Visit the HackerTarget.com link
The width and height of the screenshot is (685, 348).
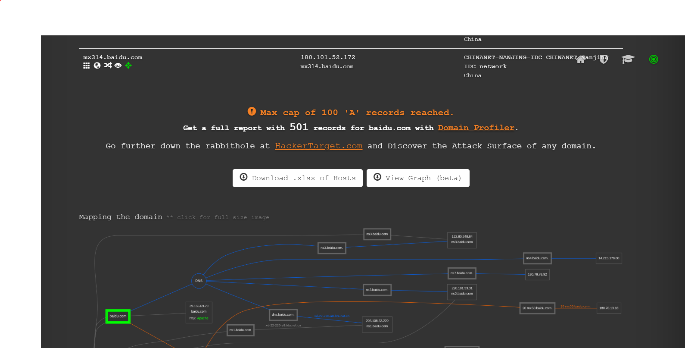(319, 146)
